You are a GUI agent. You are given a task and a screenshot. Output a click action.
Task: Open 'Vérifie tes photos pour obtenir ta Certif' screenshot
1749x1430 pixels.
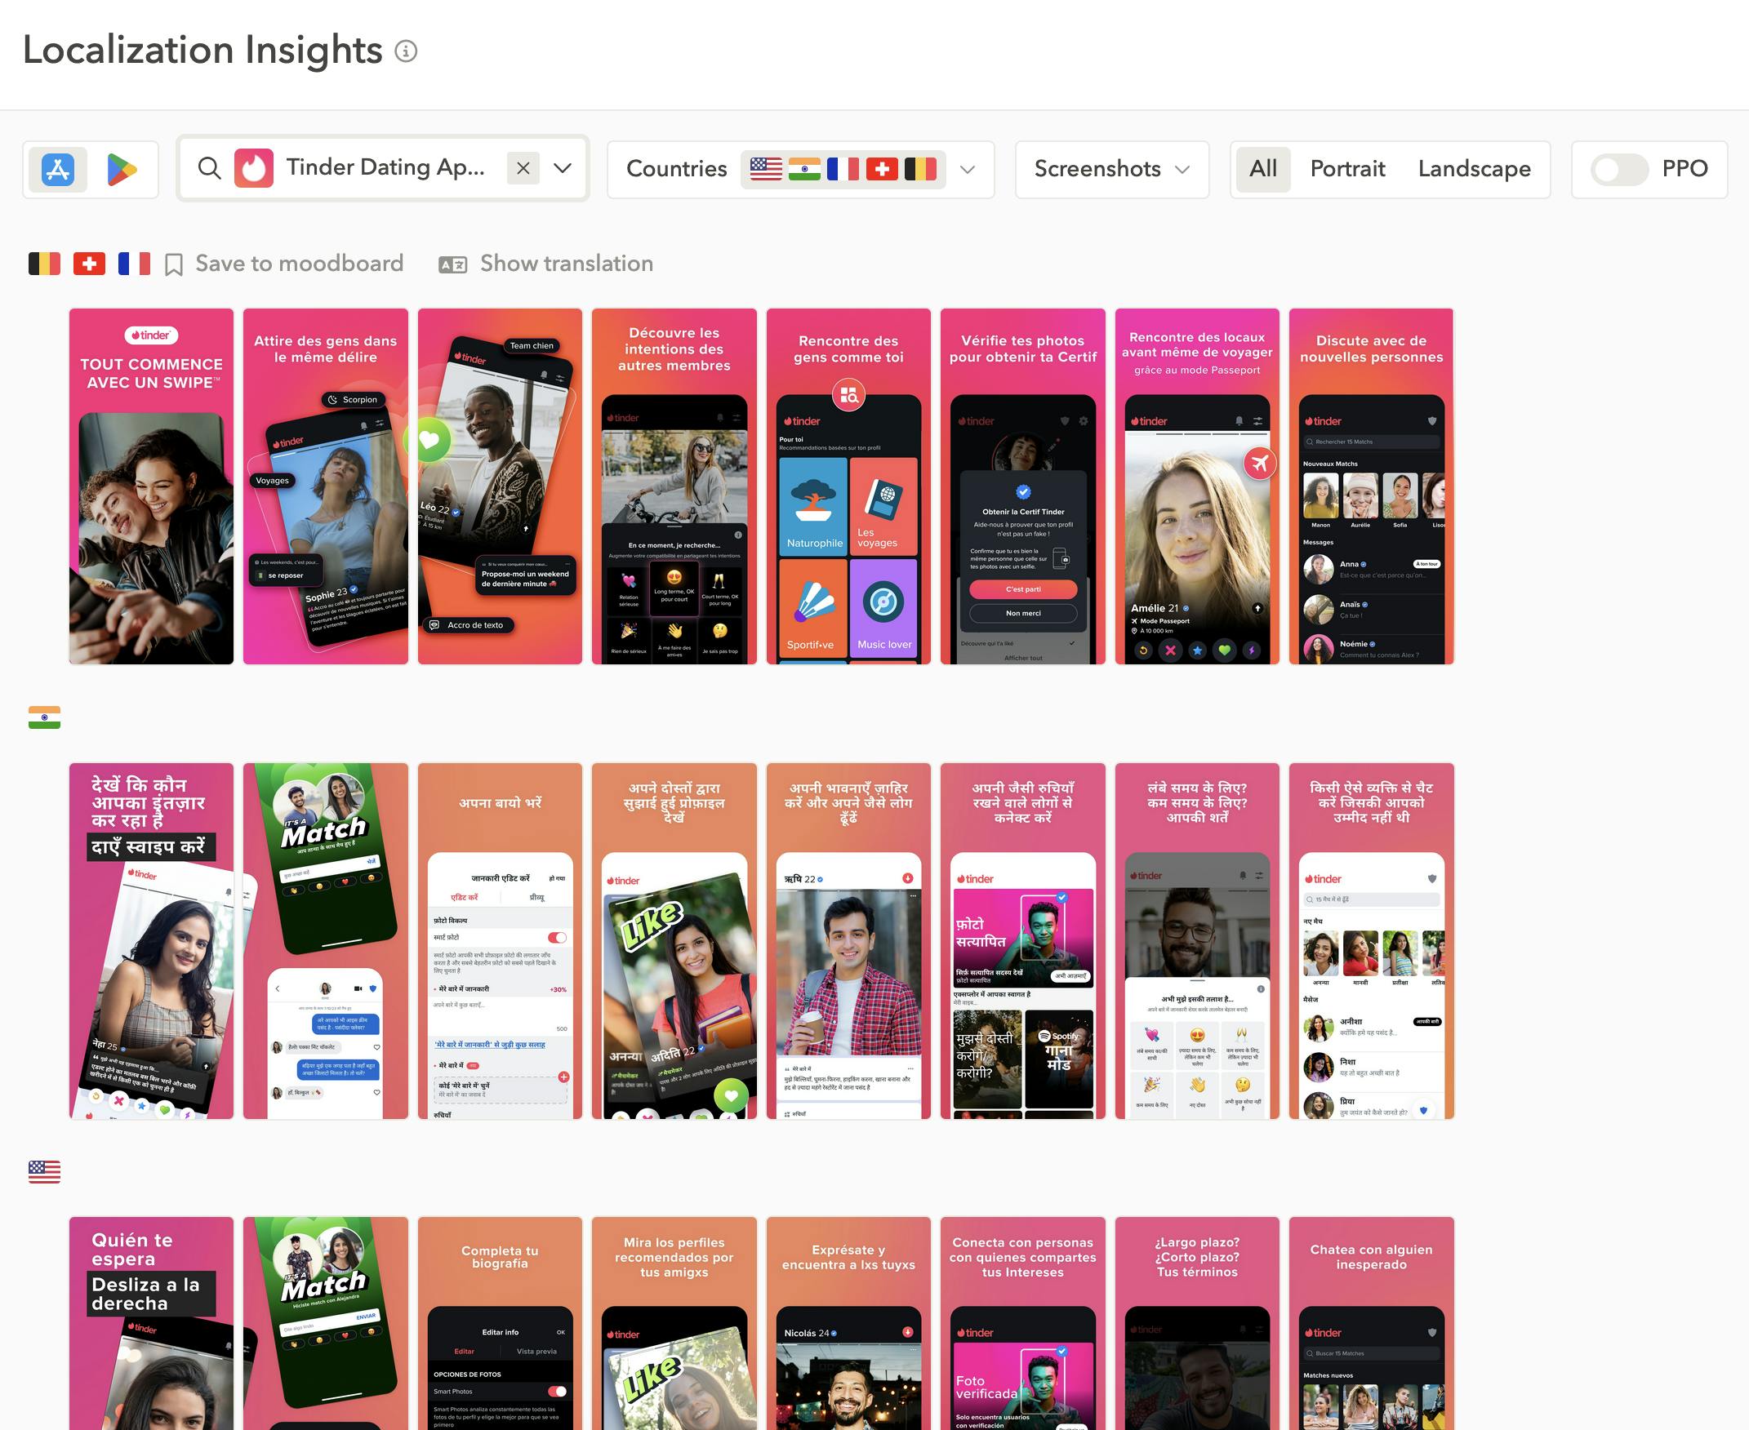click(1022, 486)
